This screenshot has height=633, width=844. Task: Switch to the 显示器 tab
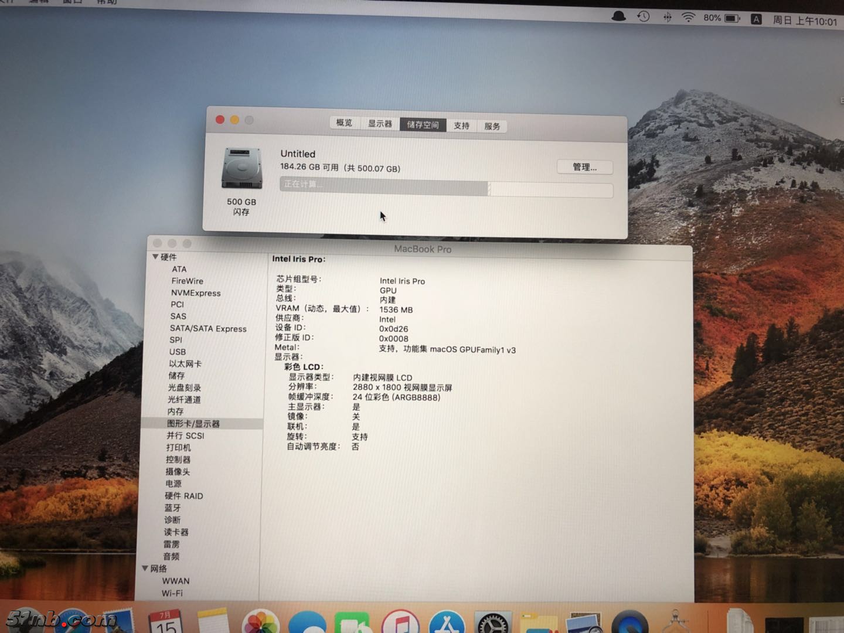[x=380, y=124]
